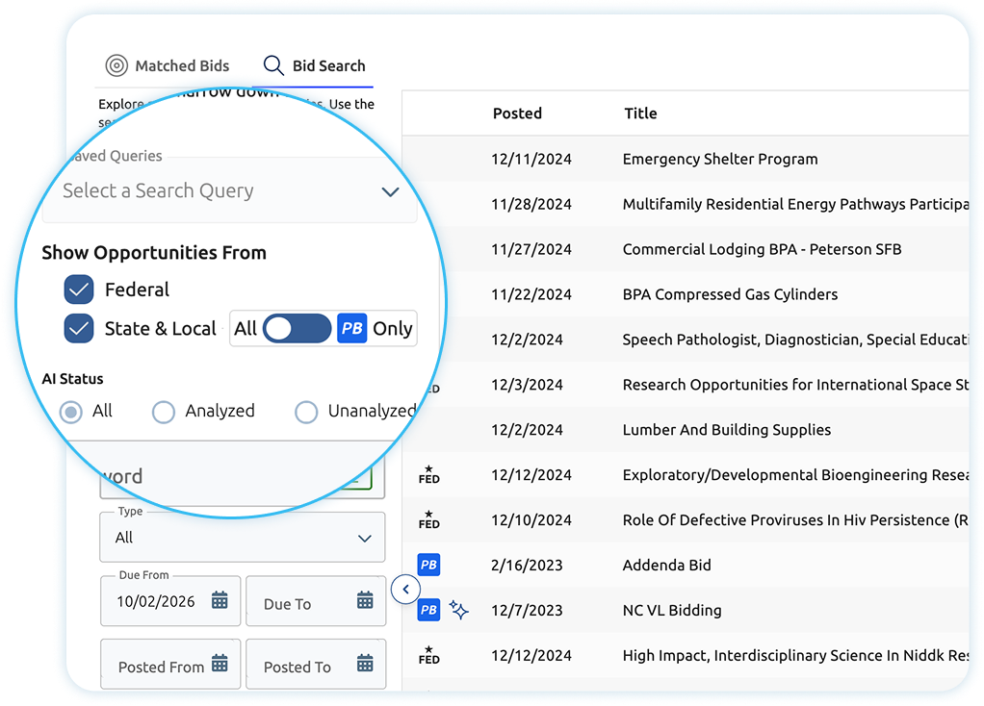
Task: Click the FED icon on the Exploratory/Developmental Bioengineering row
Action: coord(429,474)
